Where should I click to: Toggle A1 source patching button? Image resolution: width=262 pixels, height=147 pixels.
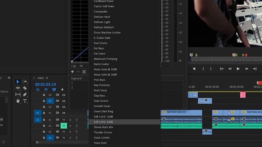(38, 120)
